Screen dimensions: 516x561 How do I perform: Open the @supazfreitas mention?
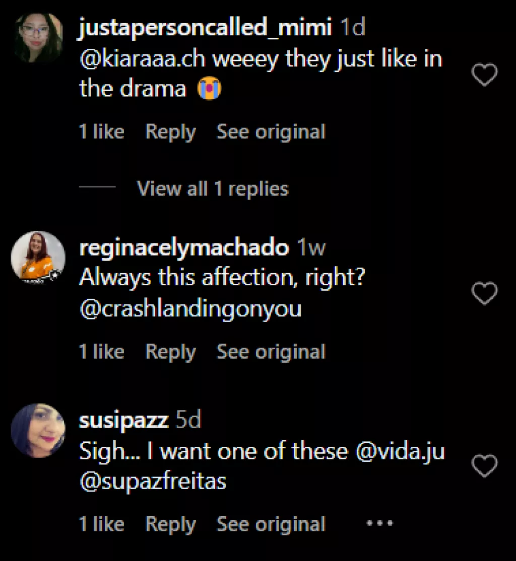coord(153,482)
